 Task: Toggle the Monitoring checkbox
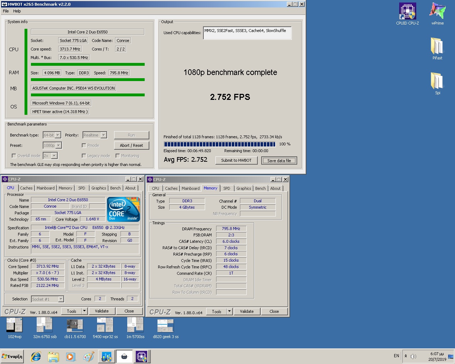[x=118, y=156]
